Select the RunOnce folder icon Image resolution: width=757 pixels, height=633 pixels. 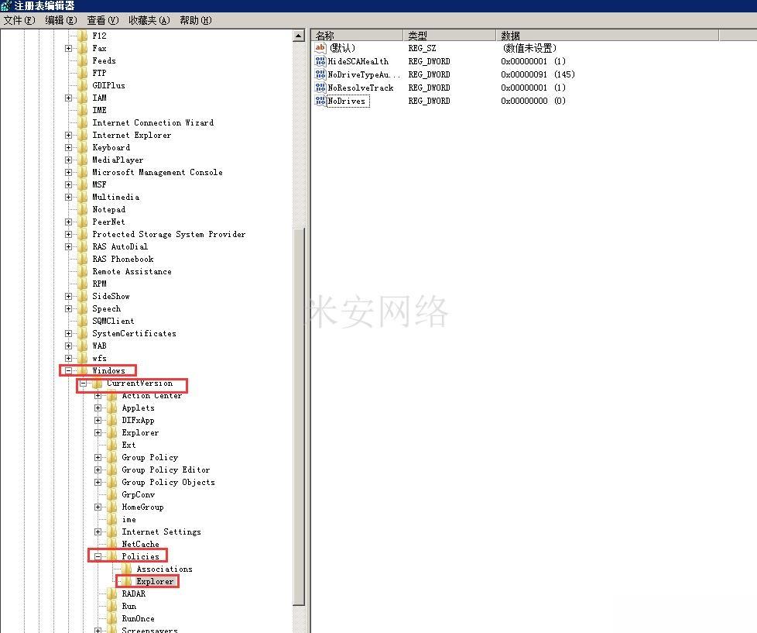(x=112, y=618)
